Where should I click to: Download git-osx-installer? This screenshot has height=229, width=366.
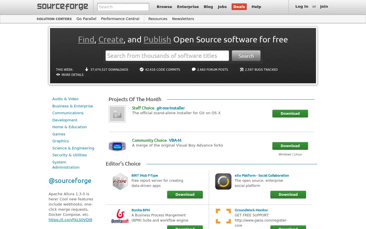[x=290, y=114]
